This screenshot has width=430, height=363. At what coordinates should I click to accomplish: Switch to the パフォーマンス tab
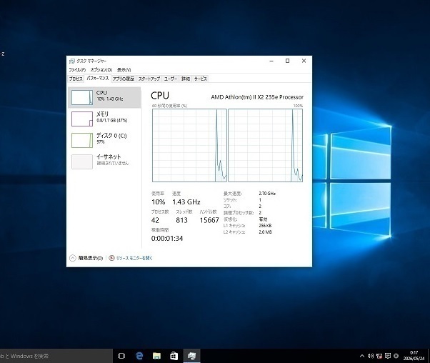[x=98, y=79]
